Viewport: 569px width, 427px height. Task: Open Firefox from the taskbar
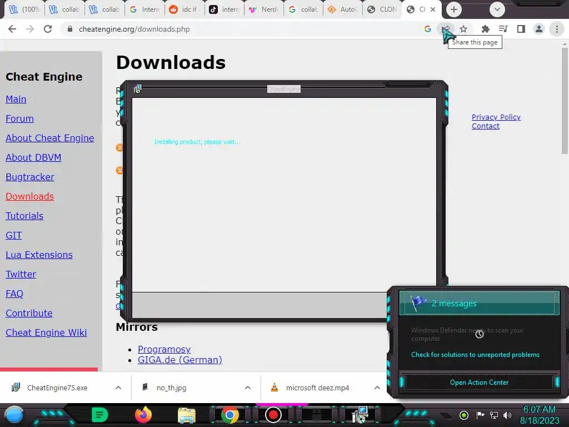(143, 415)
